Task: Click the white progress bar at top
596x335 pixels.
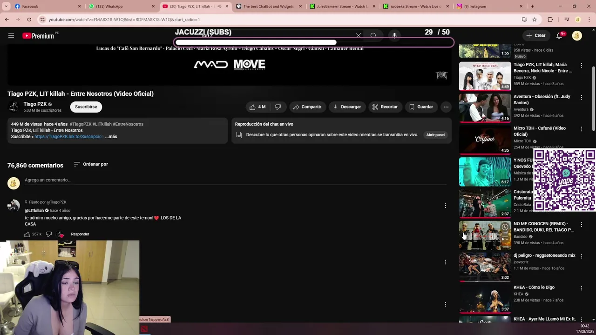Action: tap(256, 42)
